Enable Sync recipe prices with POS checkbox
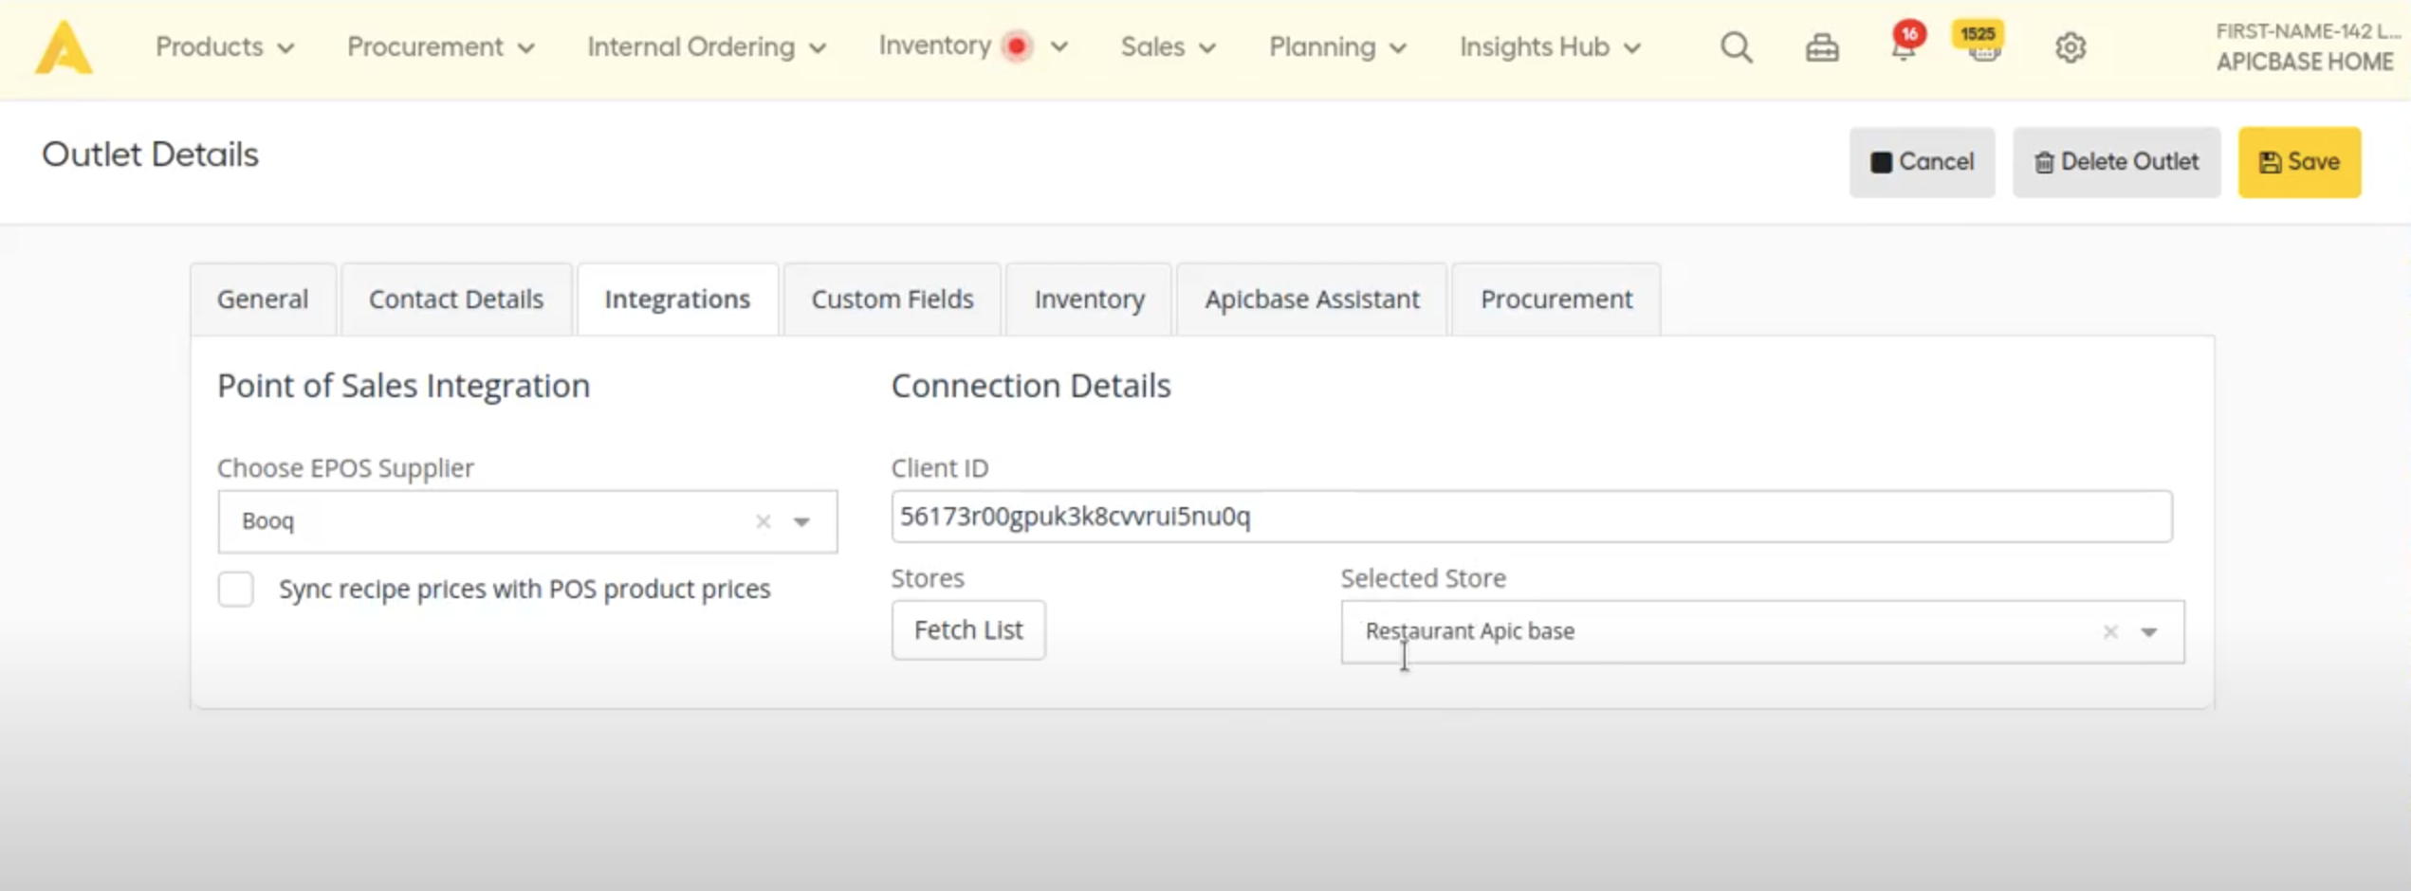The height and width of the screenshot is (891, 2411). [236, 589]
